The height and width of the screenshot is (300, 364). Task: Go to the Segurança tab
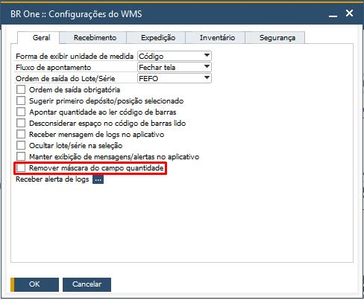click(275, 38)
